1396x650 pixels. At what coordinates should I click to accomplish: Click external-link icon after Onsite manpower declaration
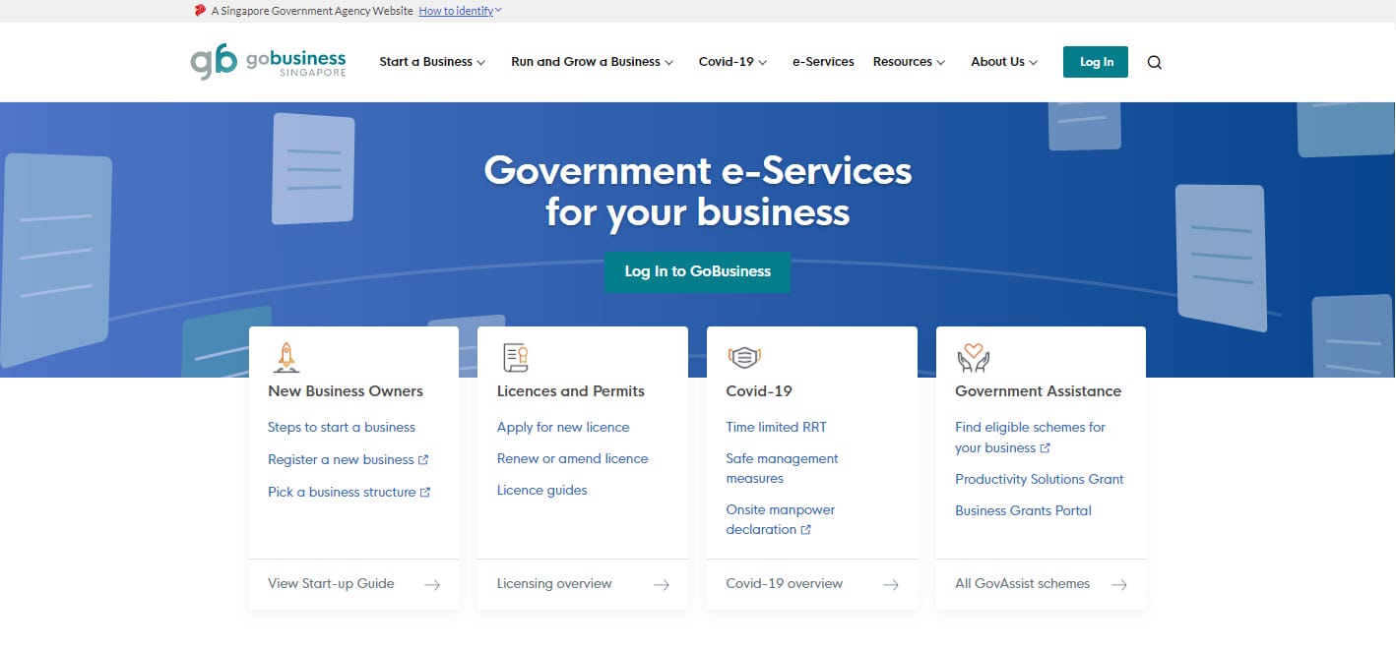[x=806, y=530]
